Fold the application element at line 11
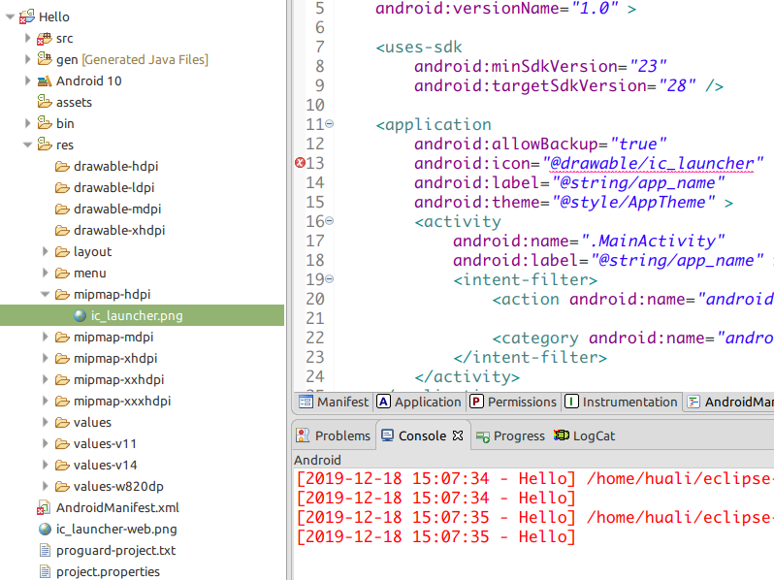The height and width of the screenshot is (580, 774). pyautogui.click(x=329, y=124)
